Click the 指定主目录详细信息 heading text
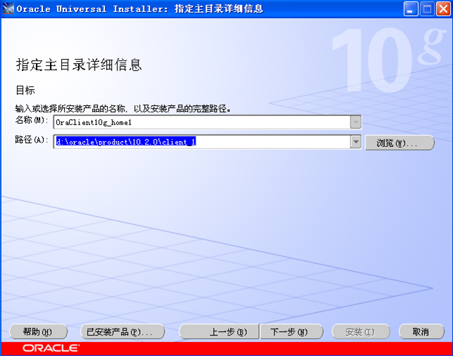Viewport: 453px width, 356px height. point(79,65)
